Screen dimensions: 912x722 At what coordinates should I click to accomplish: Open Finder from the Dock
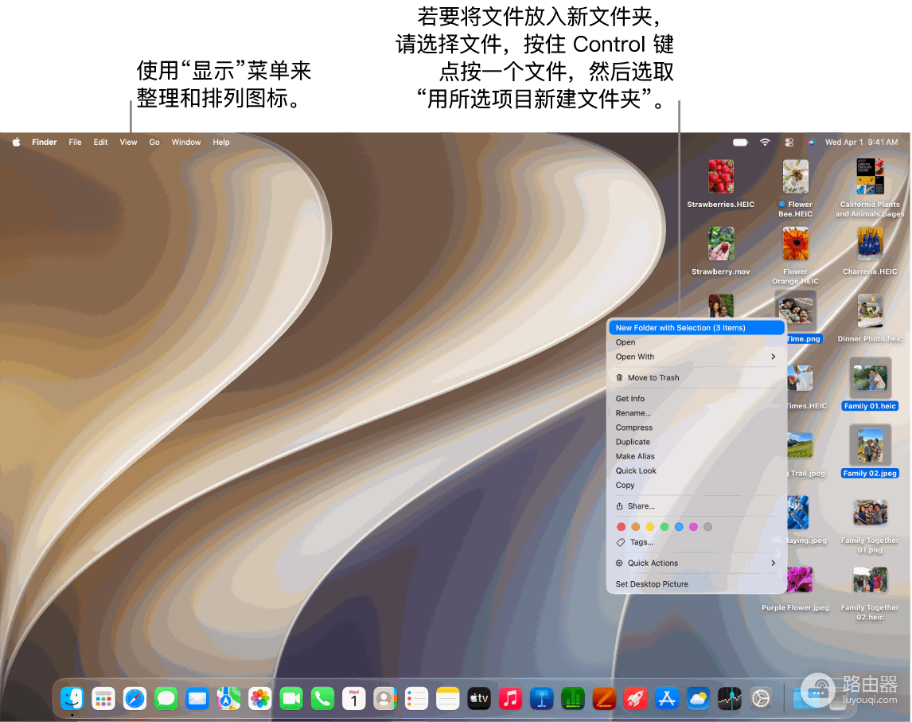72,698
